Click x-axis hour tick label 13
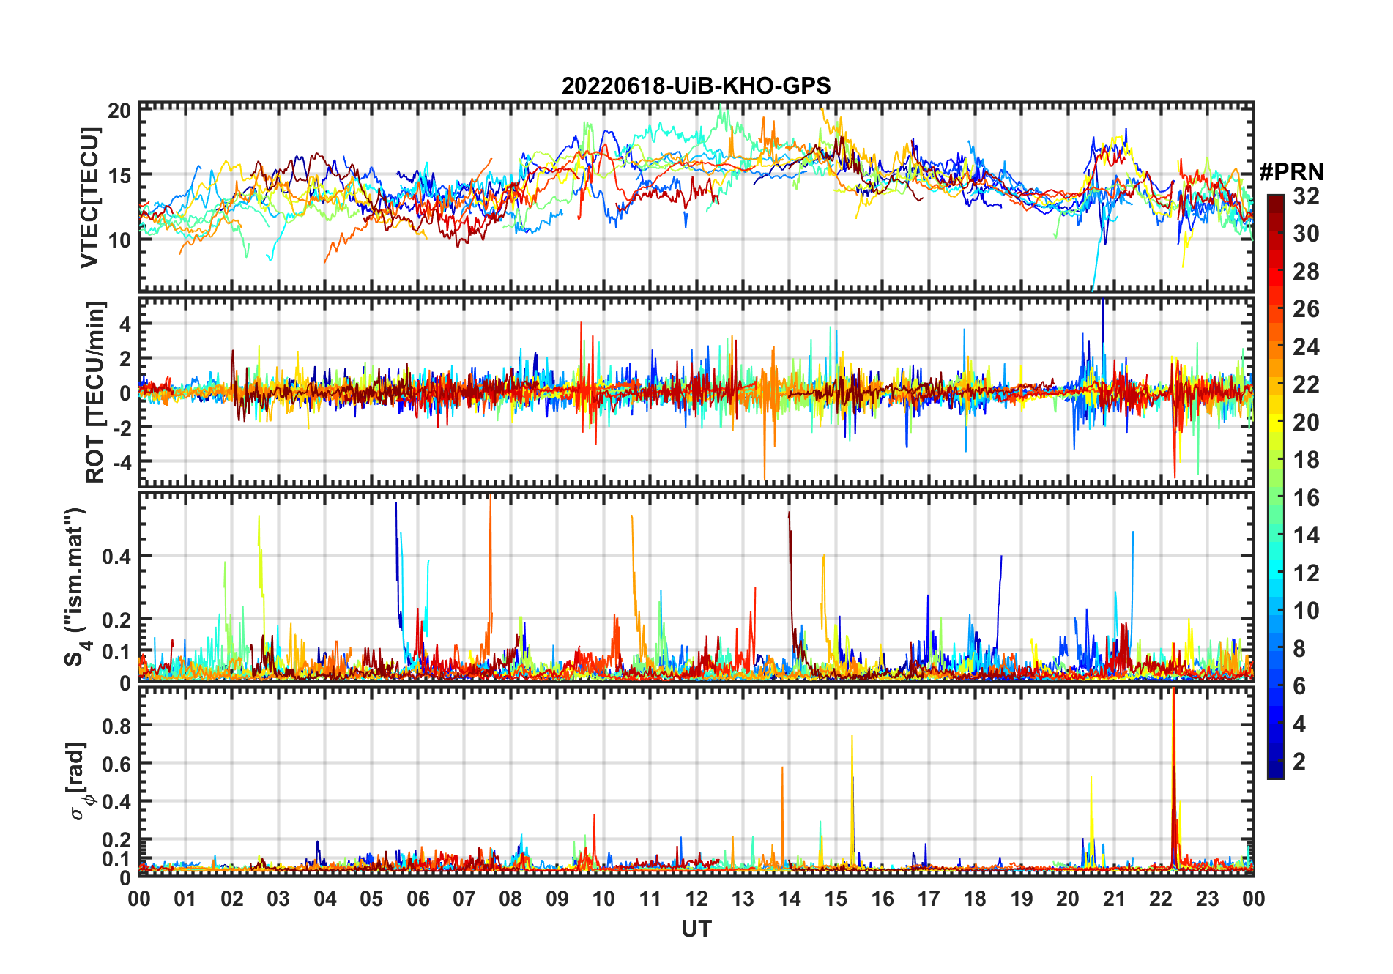The height and width of the screenshot is (974, 1393). point(743,899)
